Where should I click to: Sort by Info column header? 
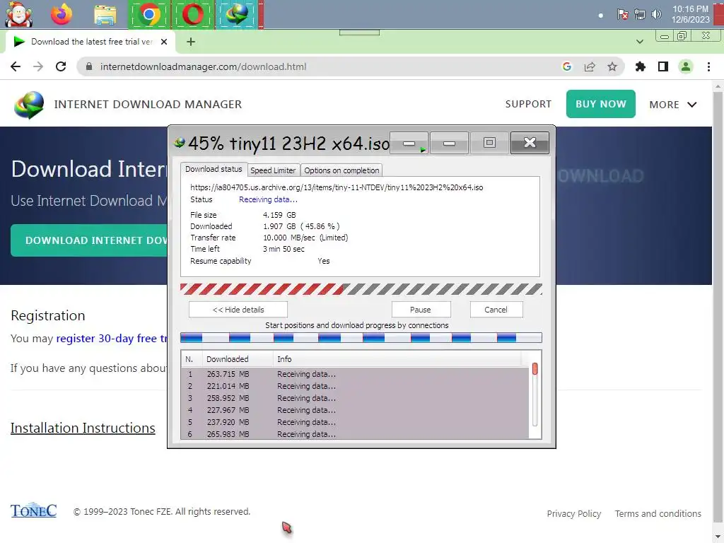(x=397, y=359)
